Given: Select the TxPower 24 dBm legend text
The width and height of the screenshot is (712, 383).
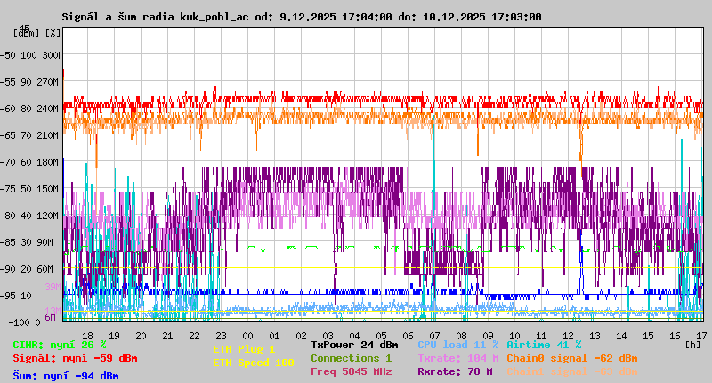Looking at the screenshot, I should tap(354, 345).
